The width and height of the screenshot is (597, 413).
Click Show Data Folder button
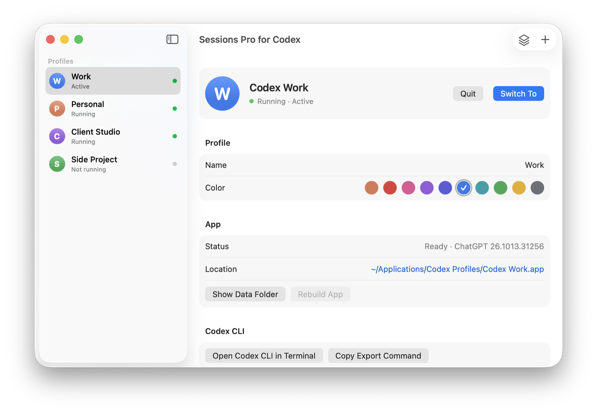click(x=245, y=294)
